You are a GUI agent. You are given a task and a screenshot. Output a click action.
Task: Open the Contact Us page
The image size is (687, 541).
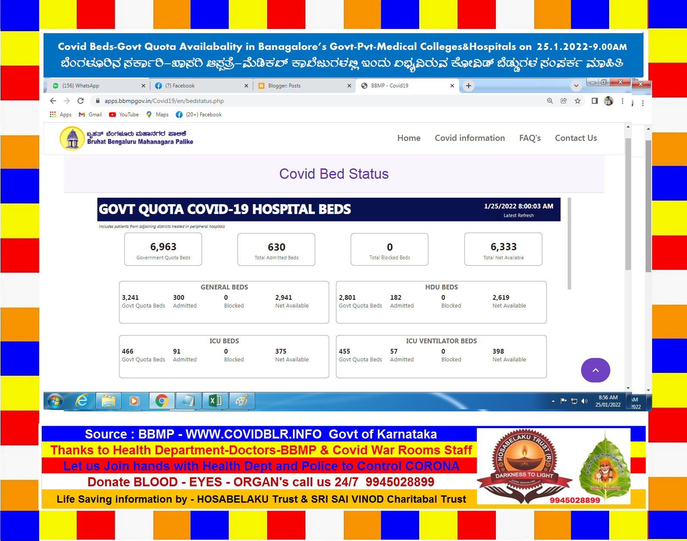pos(576,138)
